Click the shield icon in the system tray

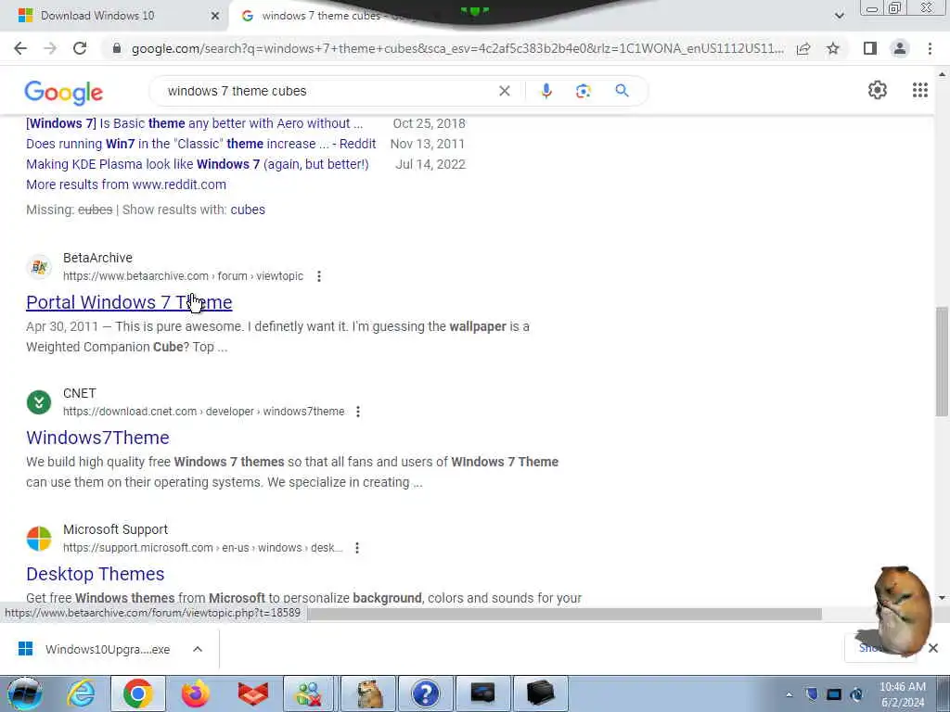coord(812,693)
